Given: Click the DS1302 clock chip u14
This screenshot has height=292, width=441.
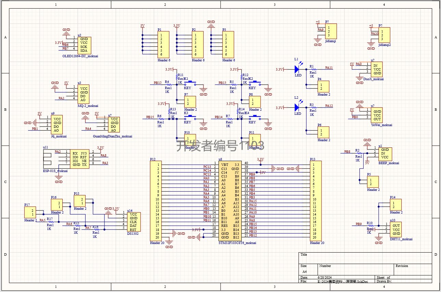Looking at the screenshot, I should pyautogui.click(x=133, y=222).
